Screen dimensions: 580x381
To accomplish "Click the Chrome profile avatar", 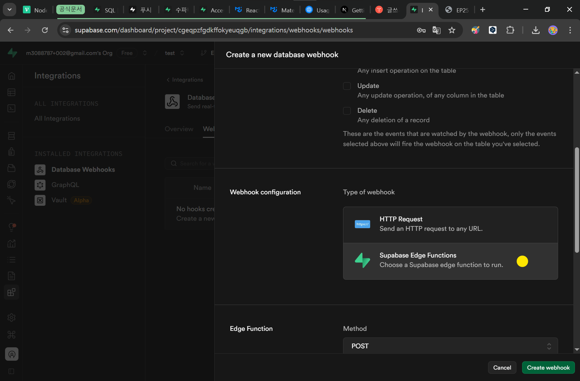I will point(553,30).
